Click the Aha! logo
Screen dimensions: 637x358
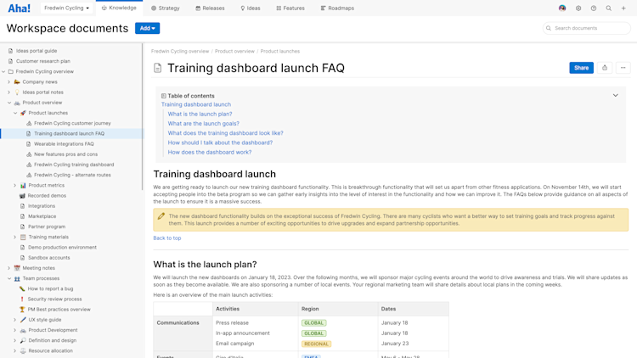coord(19,8)
